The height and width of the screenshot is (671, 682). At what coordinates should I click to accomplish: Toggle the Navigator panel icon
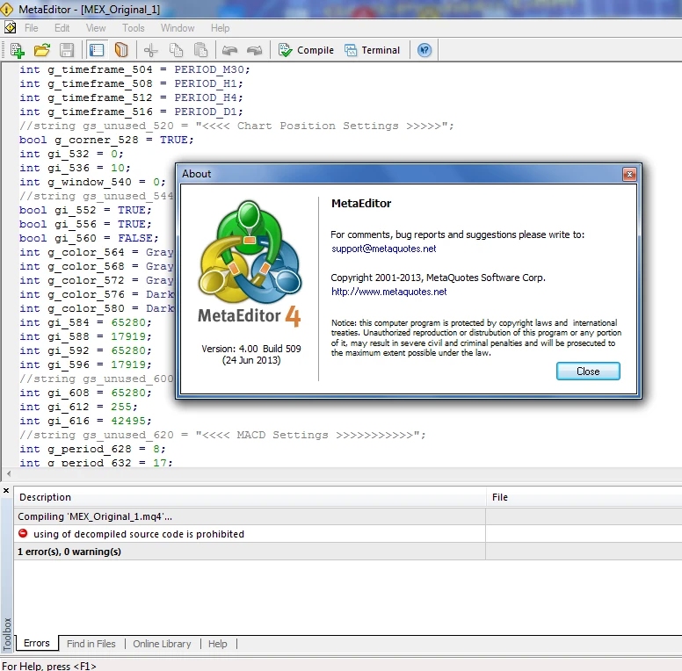click(x=96, y=50)
